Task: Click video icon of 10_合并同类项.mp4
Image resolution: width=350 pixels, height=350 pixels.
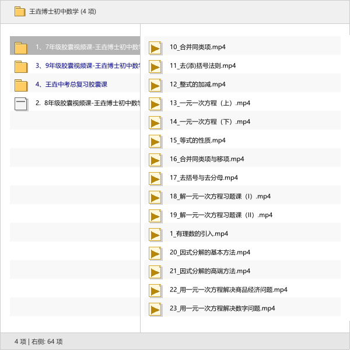Action: [155, 48]
